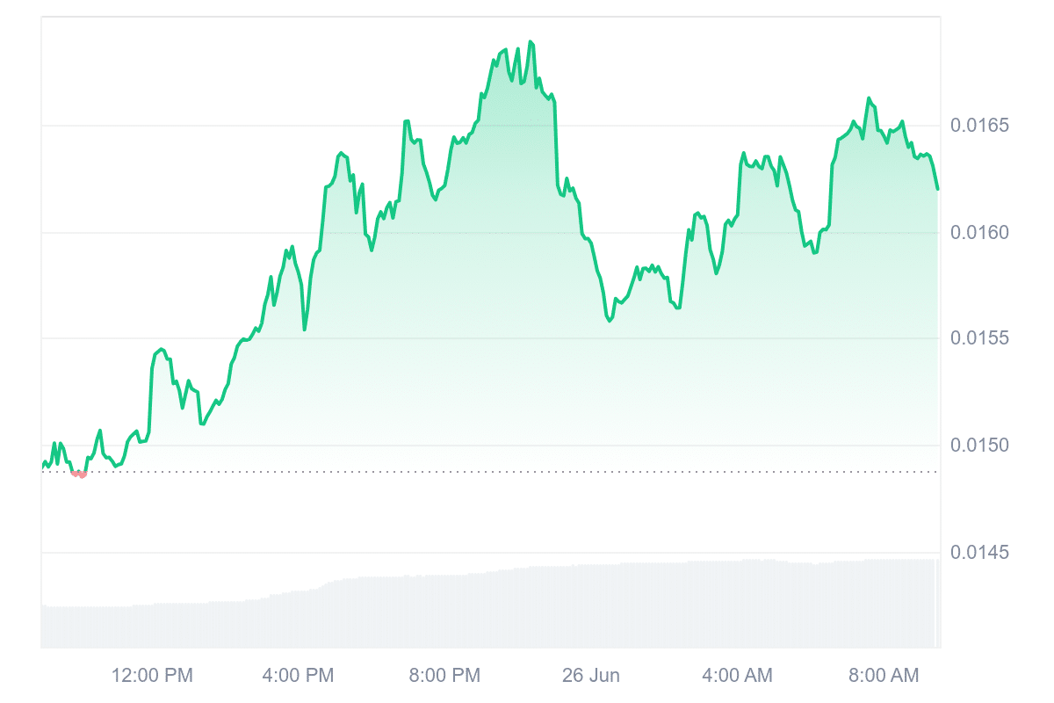Click the red dip segment of price line
Screen dimensions: 1054x703
click(x=79, y=474)
